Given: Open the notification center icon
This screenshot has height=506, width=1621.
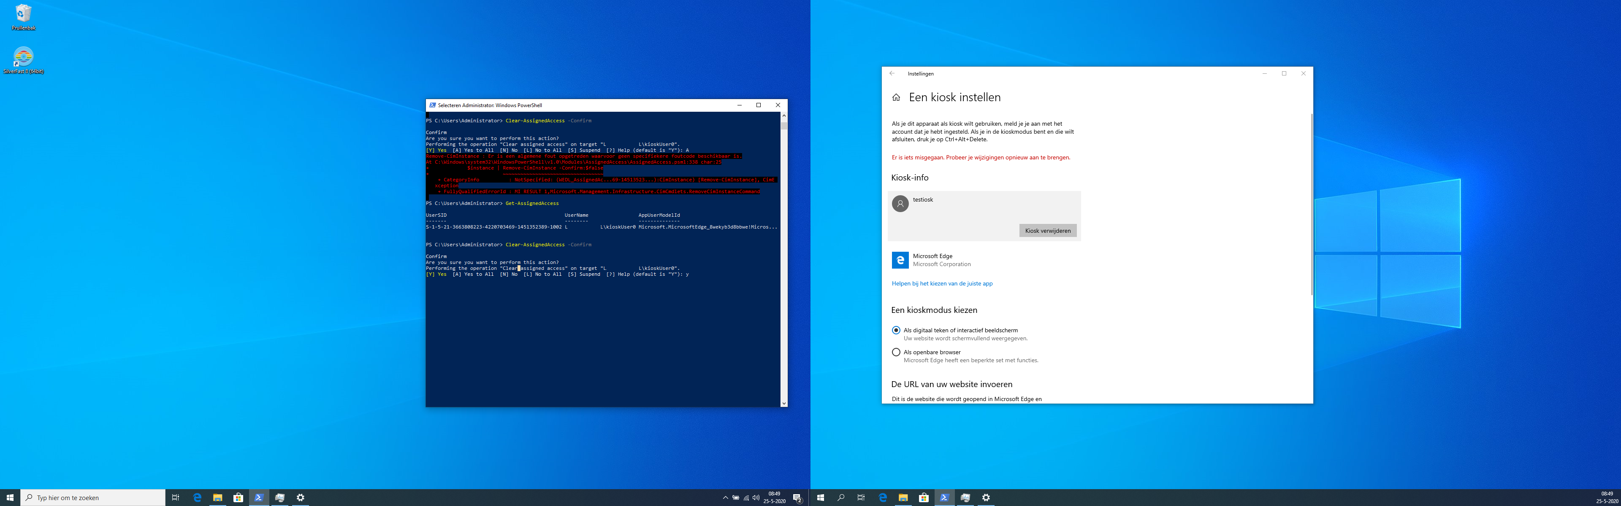Looking at the screenshot, I should tap(797, 498).
